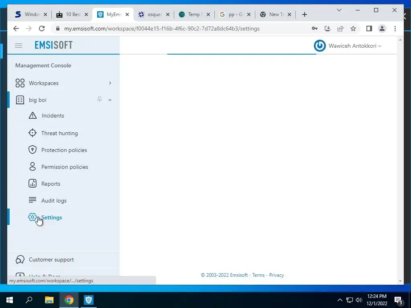Open Threat hunting page

click(59, 133)
